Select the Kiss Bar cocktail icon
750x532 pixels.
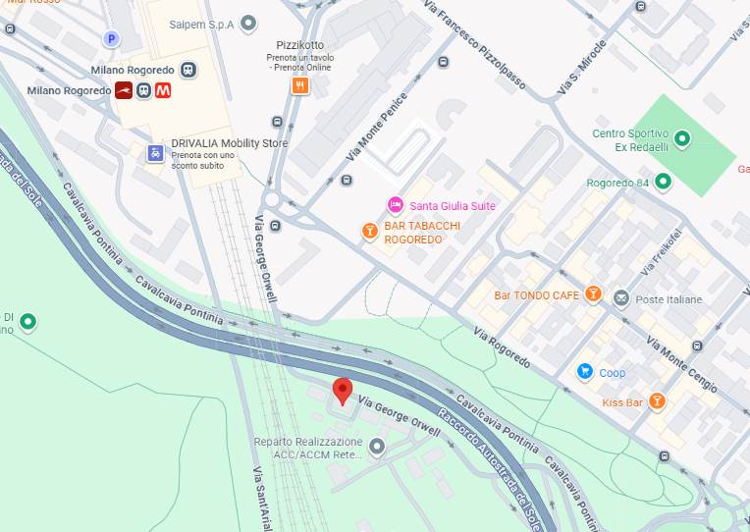click(657, 401)
